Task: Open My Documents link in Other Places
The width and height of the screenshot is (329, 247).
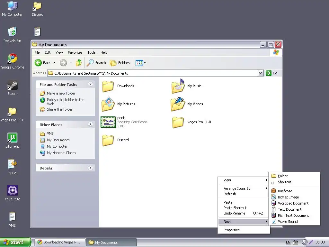Action: pos(58,140)
